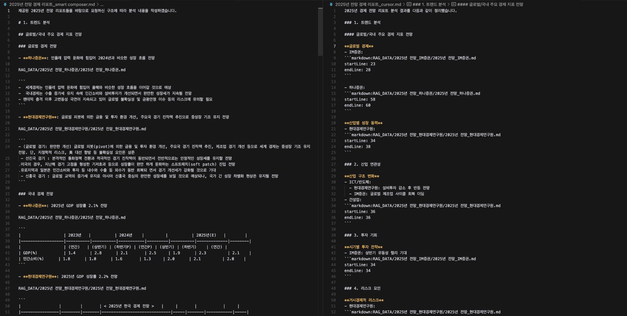Click the 'endLine: 60' line
The width and height of the screenshot is (627, 316).
point(357,105)
